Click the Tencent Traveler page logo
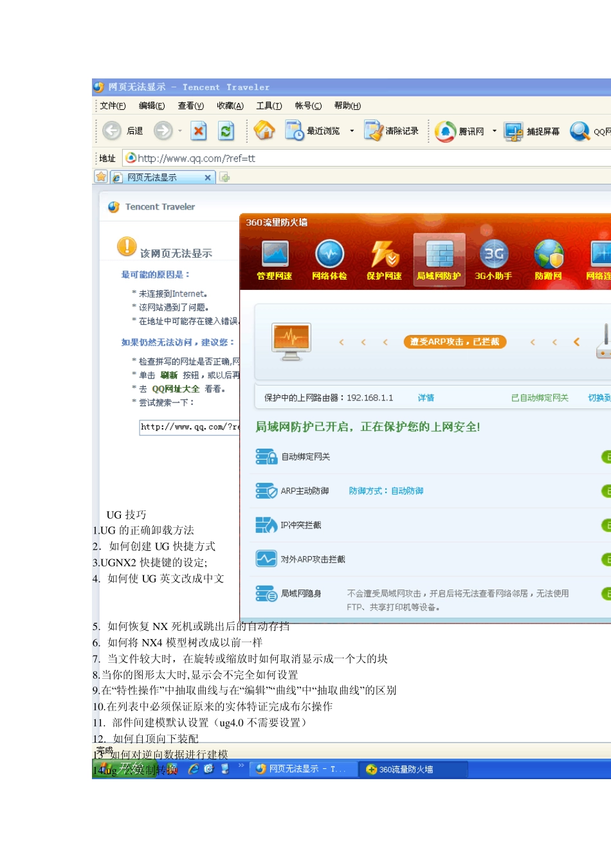611x864 pixels. pos(114,207)
